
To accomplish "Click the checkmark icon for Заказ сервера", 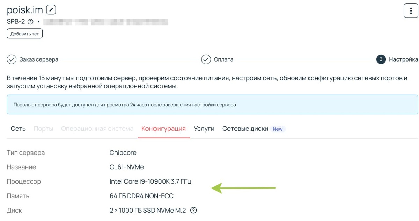I will point(12,59).
